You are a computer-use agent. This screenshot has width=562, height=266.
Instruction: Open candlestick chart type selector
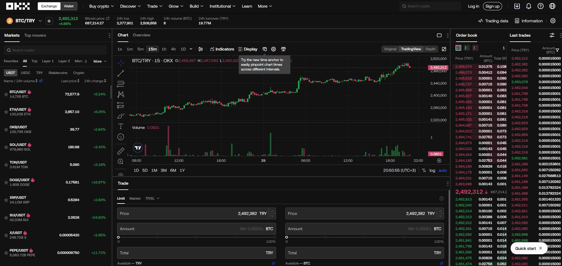point(201,49)
